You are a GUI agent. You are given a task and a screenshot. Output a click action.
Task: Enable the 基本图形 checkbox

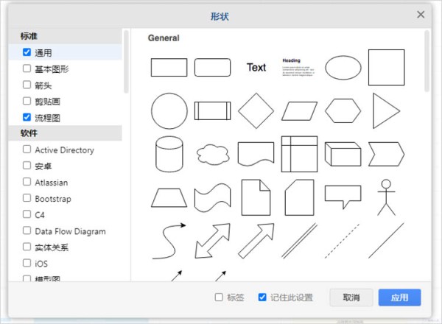27,68
